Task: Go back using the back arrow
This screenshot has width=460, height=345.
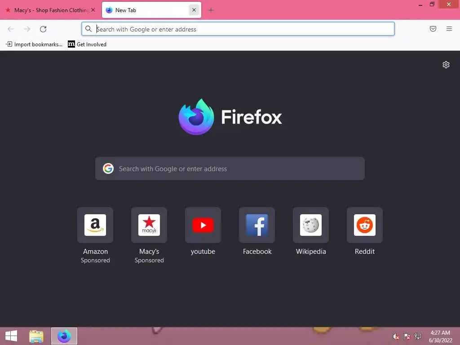Action: [x=11, y=29]
